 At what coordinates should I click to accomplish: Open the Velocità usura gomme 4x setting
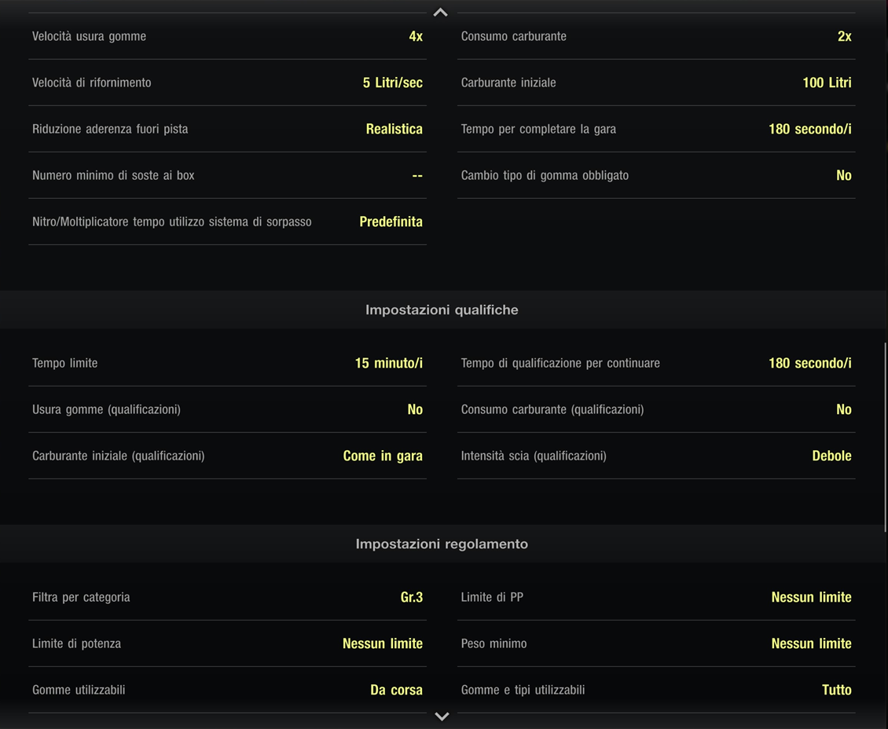click(x=227, y=36)
